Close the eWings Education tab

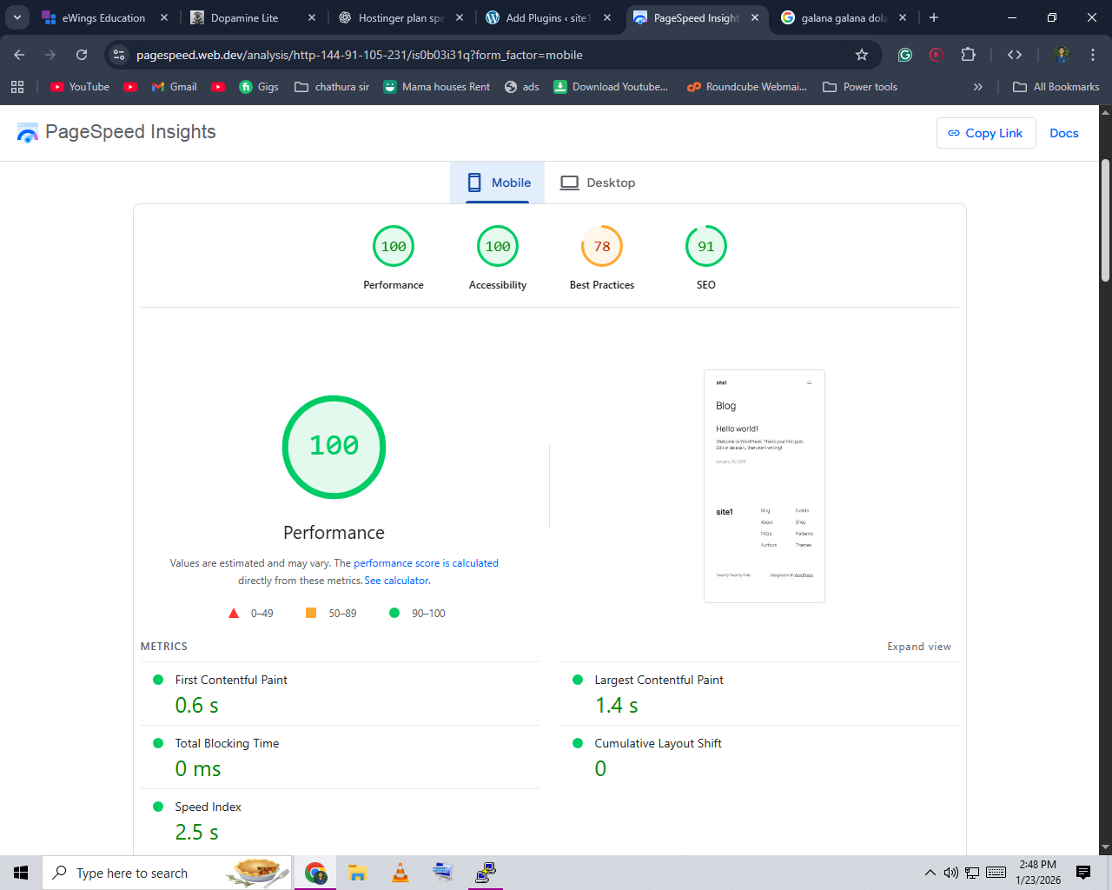[x=164, y=17]
